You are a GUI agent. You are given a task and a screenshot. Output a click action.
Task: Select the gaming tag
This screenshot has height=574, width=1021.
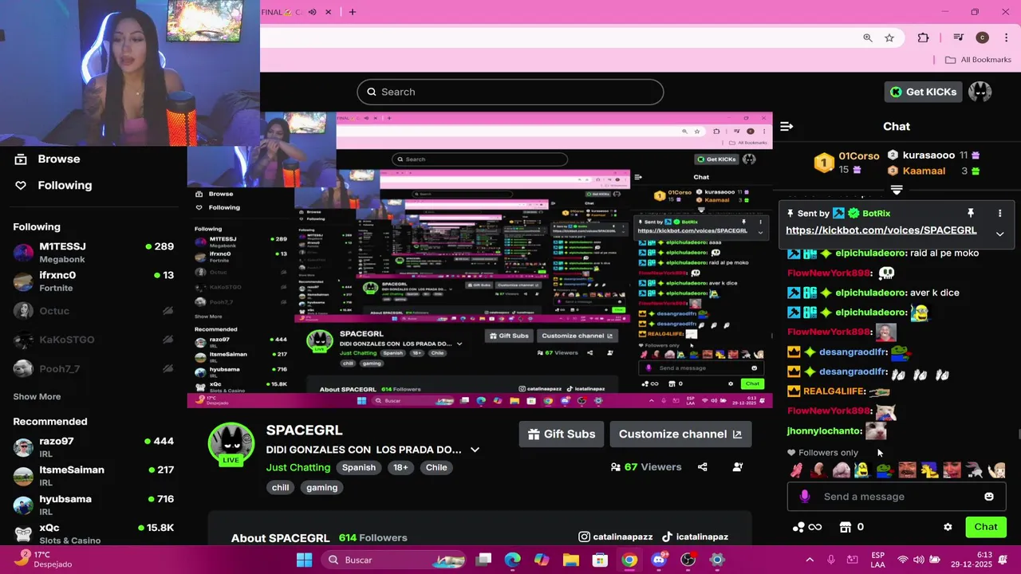[322, 487]
